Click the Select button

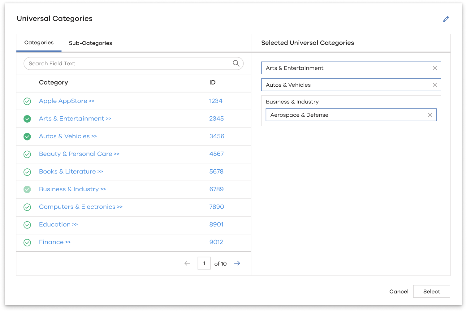pos(431,292)
